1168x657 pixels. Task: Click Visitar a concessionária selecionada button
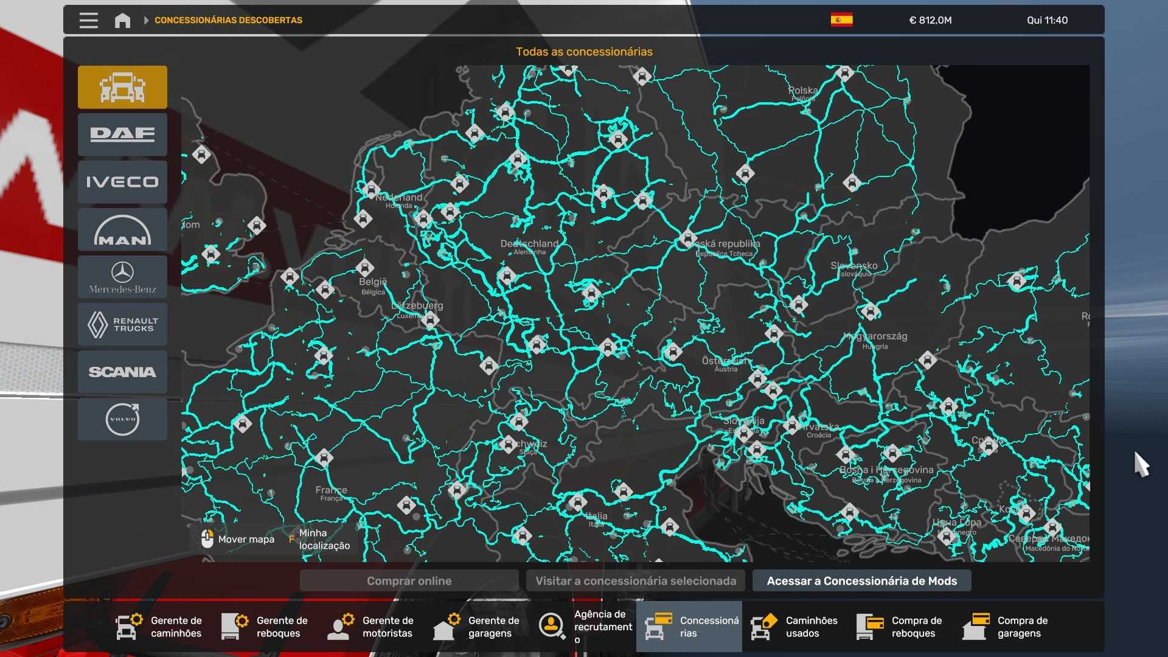[636, 581]
